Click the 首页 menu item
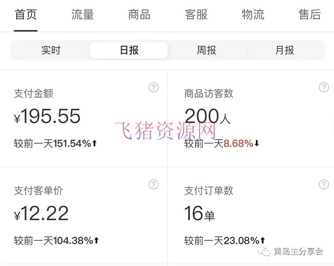This screenshot has height=266, width=334. click(x=25, y=15)
